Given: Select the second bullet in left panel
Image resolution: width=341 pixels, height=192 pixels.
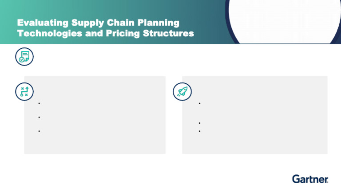Looking at the screenshot, I should click(x=39, y=118).
